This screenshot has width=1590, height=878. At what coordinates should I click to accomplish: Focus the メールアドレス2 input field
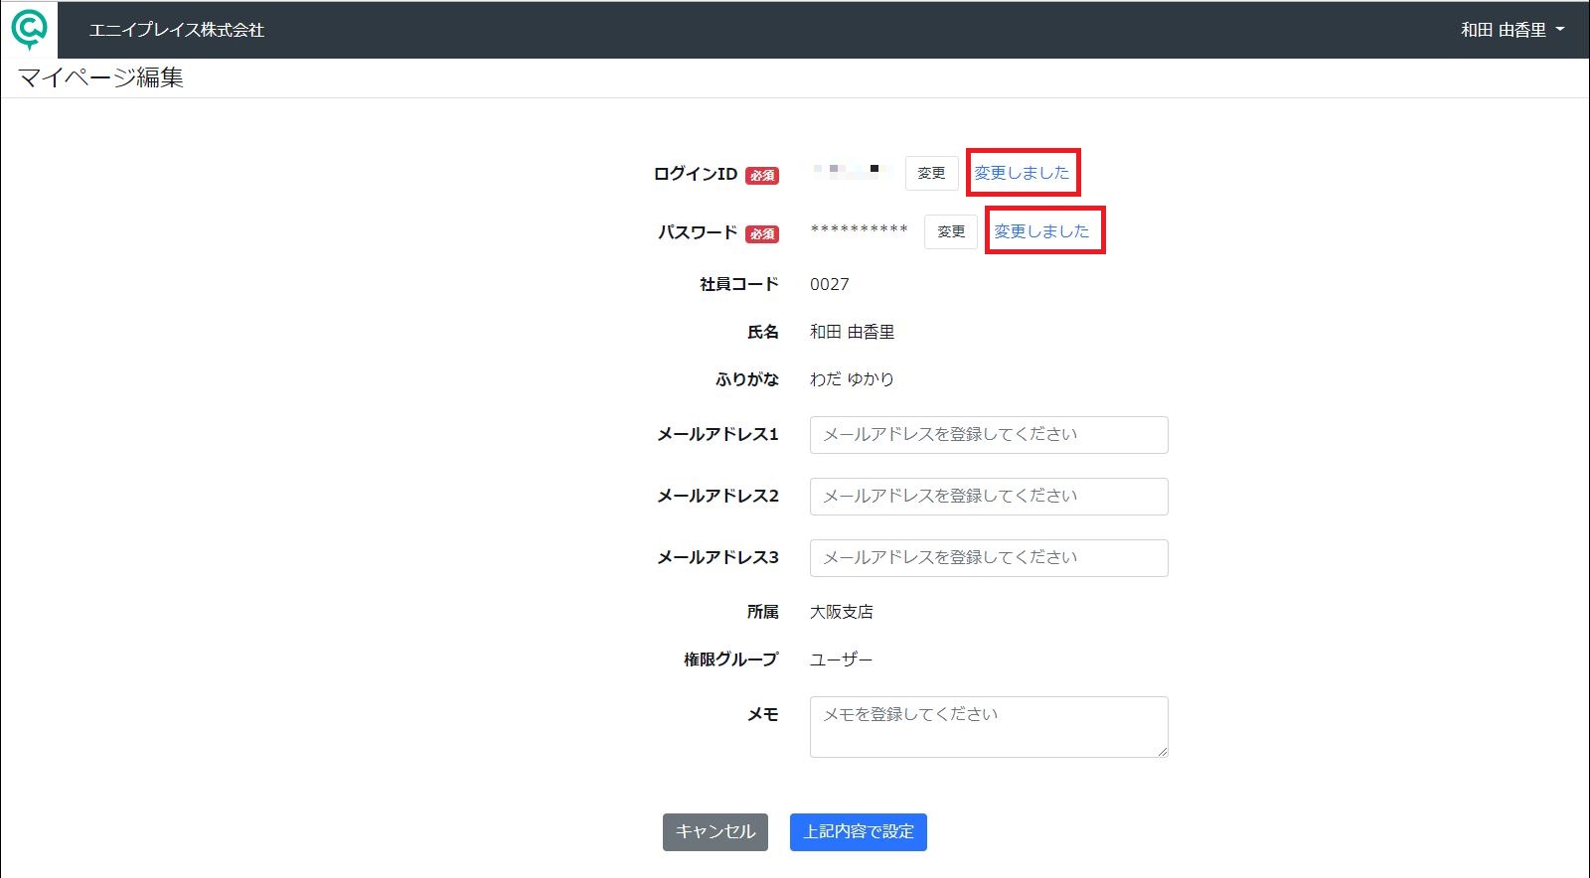(989, 497)
